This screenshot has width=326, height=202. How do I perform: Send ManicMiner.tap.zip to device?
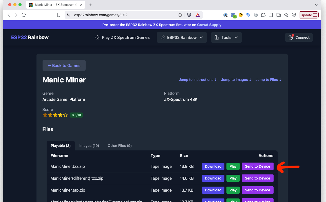(x=258, y=190)
